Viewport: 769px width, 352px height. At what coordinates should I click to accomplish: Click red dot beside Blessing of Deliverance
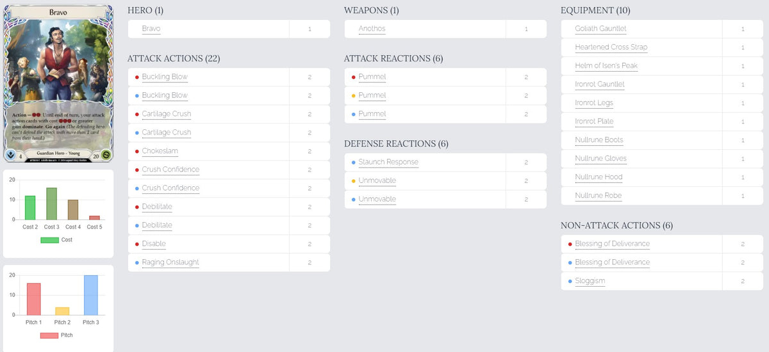570,244
